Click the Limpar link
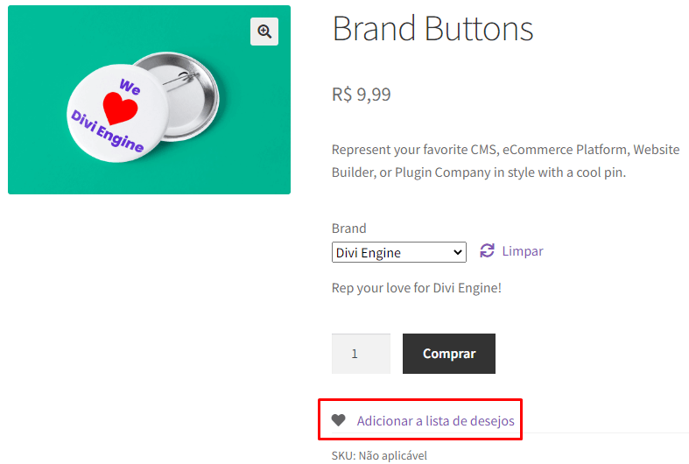689x464 pixels. [523, 251]
